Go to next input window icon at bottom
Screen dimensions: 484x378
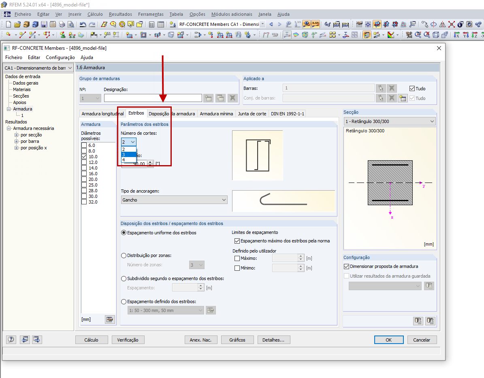pos(37,340)
